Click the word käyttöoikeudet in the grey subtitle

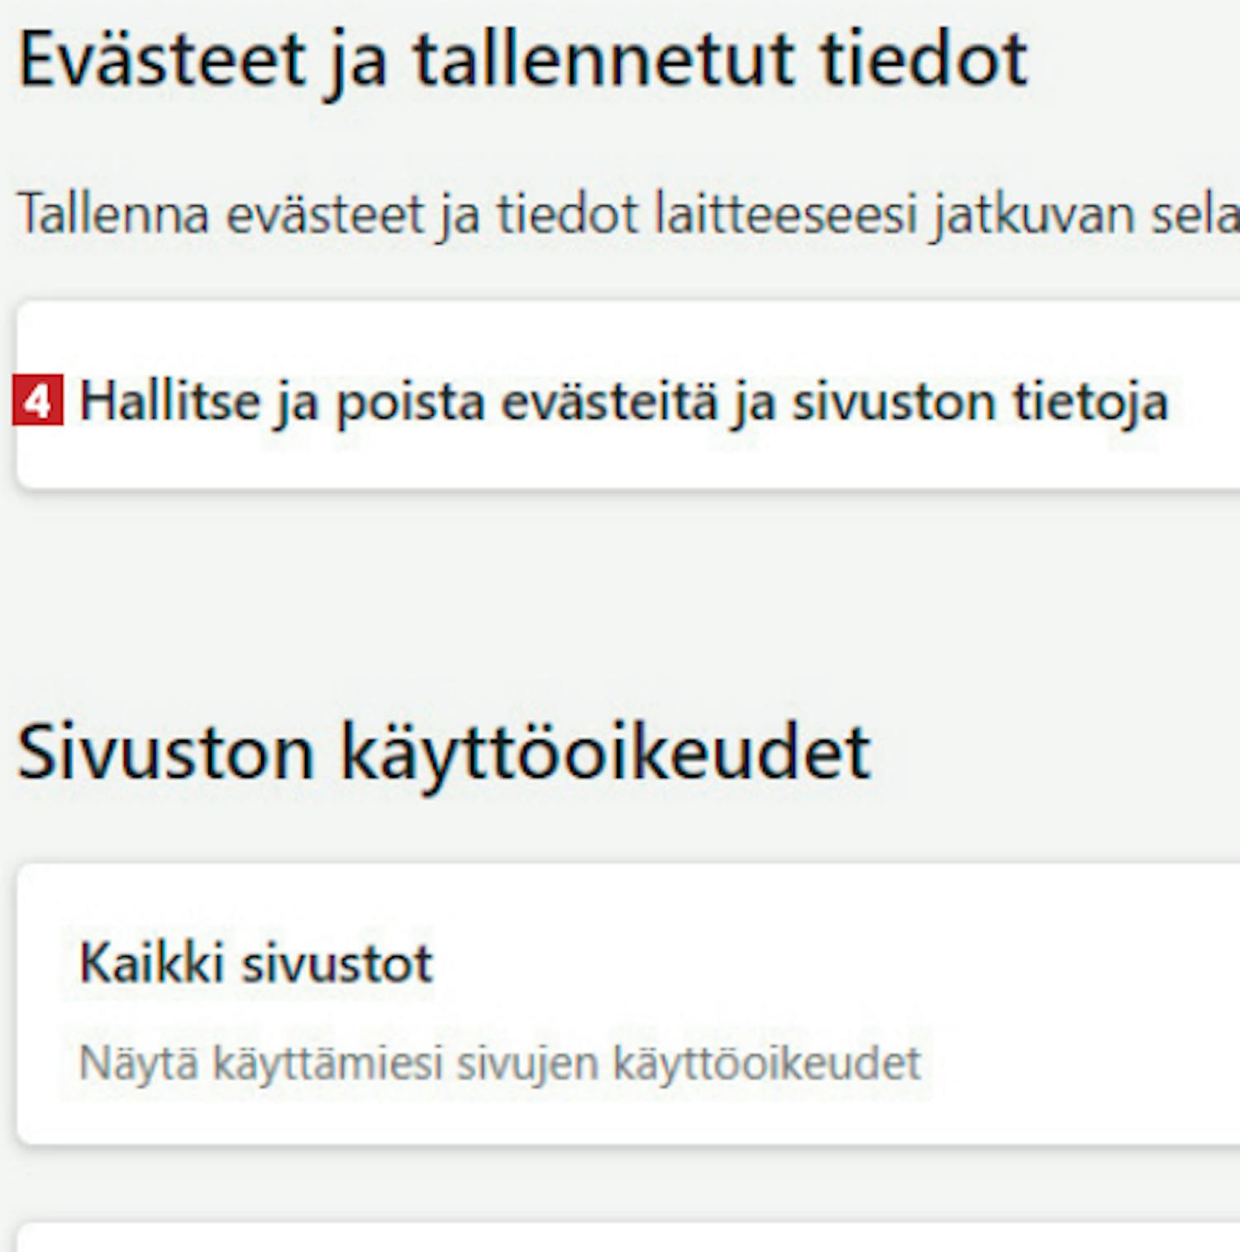[x=766, y=1062]
